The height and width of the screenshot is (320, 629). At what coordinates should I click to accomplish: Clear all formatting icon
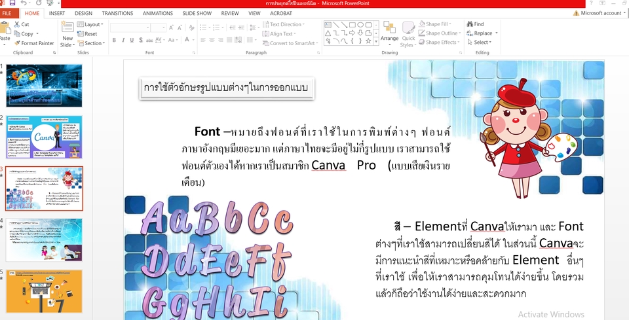[191, 27]
